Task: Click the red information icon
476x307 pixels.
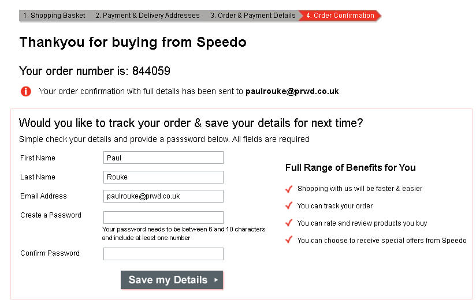Action: pos(26,91)
